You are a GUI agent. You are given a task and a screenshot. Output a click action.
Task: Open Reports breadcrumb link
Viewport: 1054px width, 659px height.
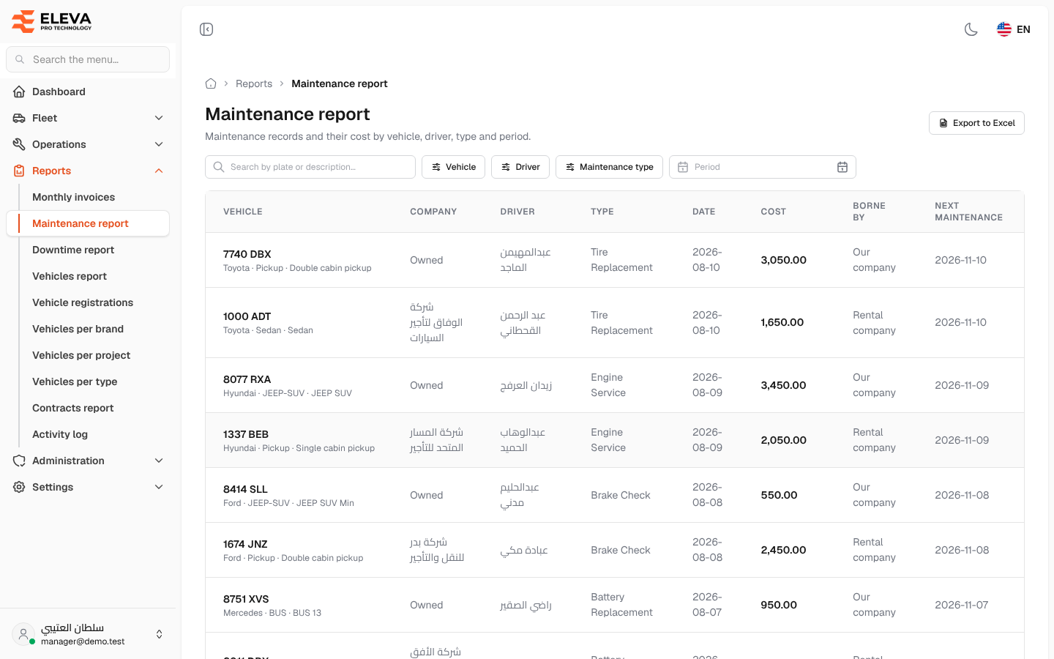click(254, 83)
